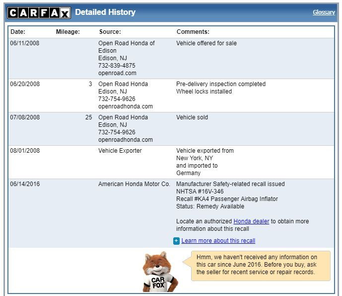Image resolution: width=342 pixels, height=296 pixels.
Task: Open Learn more about this recall
Action: tap(218, 241)
